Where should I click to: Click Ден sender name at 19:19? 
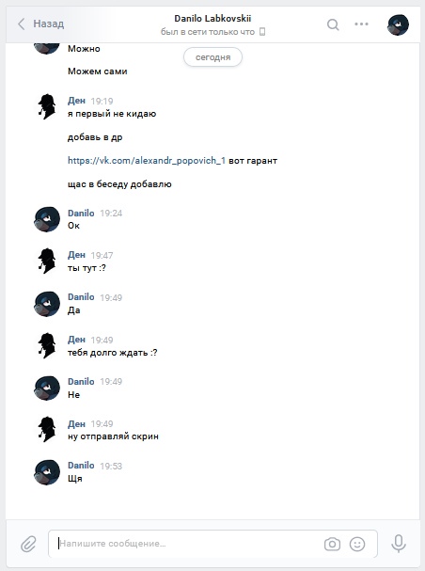pyautogui.click(x=76, y=101)
